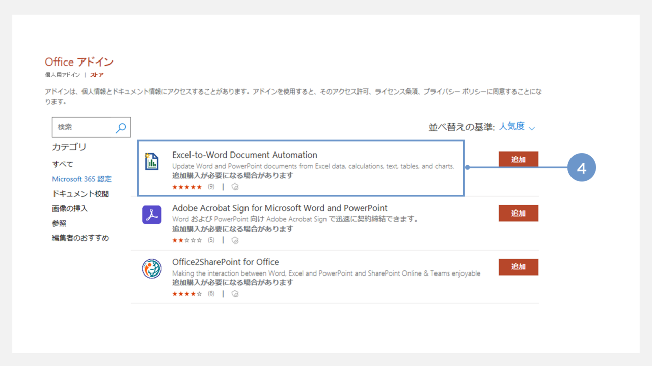
Task: Select the すべて category
Action: [x=63, y=164]
